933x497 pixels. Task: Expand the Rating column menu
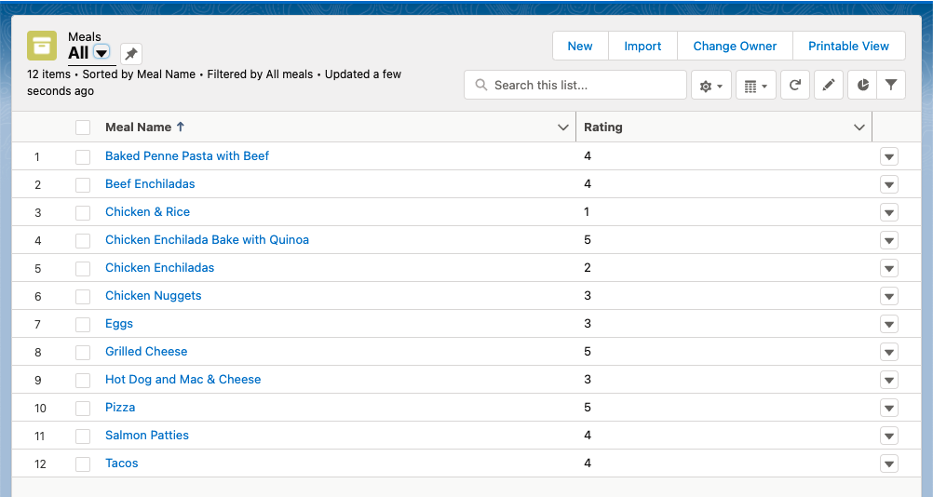(x=859, y=128)
